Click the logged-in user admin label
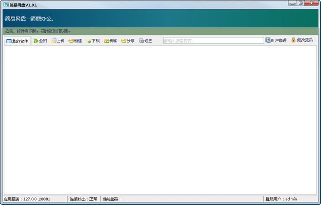This screenshot has height=205, width=321. click(x=281, y=199)
